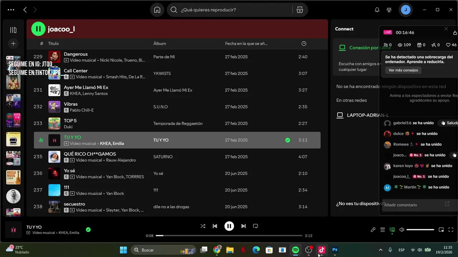This screenshot has height=257, width=458.
Task: Open File Explorer from the taskbar
Action: point(230,250)
